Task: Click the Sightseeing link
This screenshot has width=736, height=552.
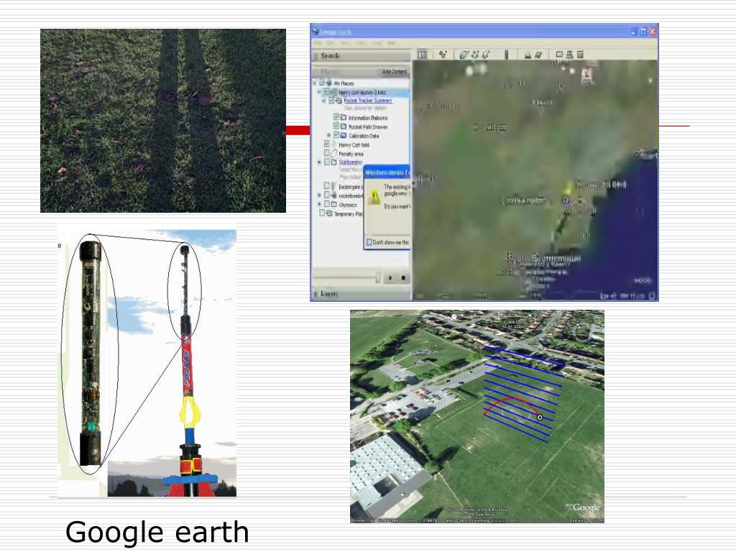Action: pyautogui.click(x=350, y=162)
